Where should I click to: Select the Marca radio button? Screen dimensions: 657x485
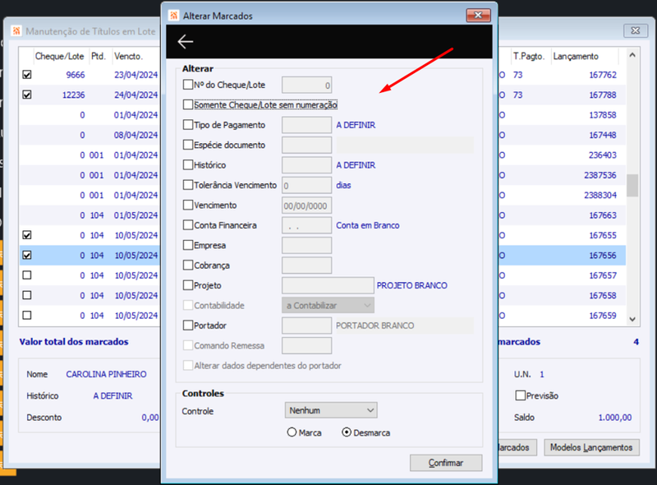[292, 432]
